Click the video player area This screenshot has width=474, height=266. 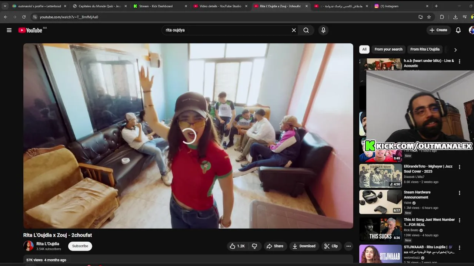click(188, 136)
